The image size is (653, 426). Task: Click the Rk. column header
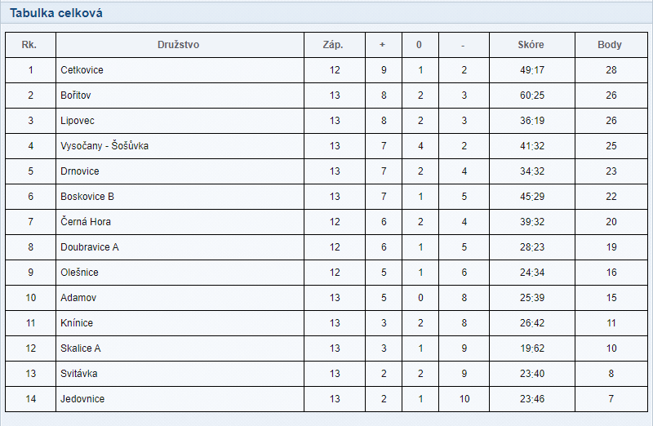coord(29,45)
